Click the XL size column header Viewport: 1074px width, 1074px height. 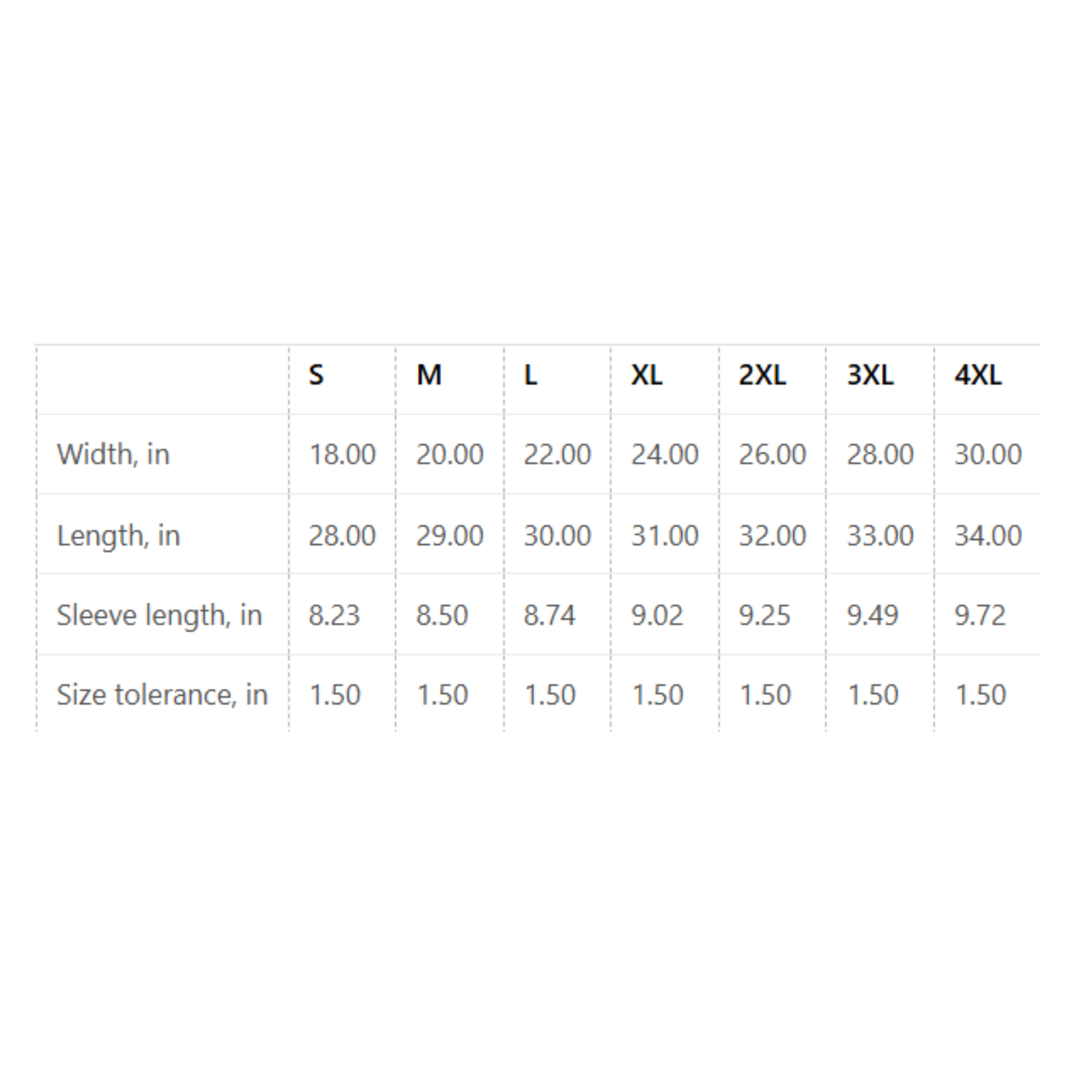pyautogui.click(x=647, y=375)
